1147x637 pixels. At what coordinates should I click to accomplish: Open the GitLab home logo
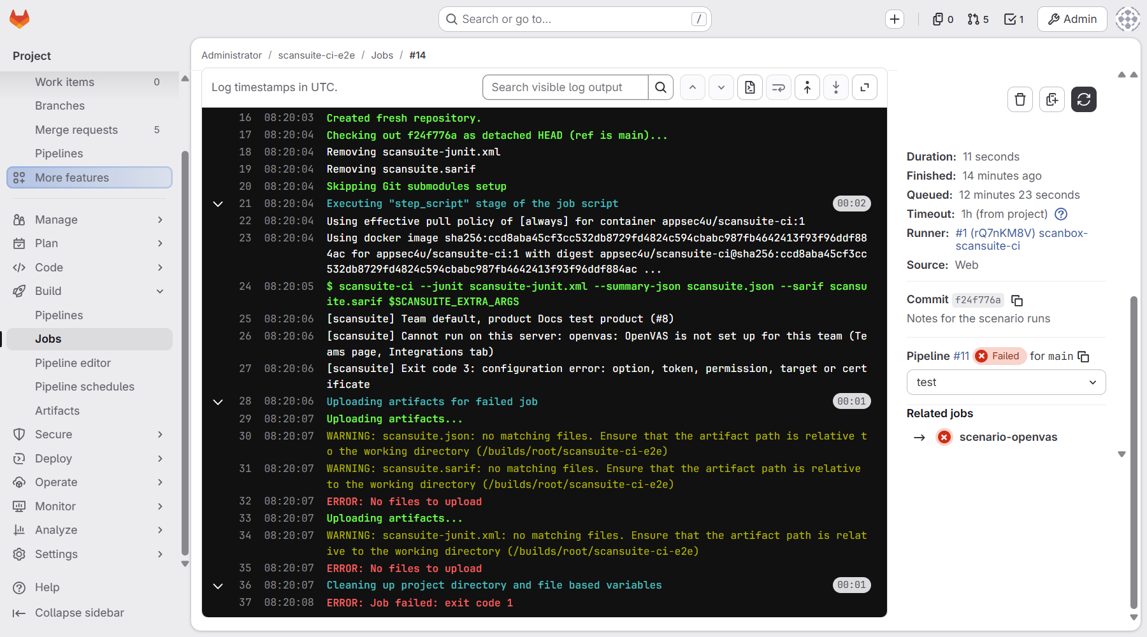pyautogui.click(x=20, y=19)
